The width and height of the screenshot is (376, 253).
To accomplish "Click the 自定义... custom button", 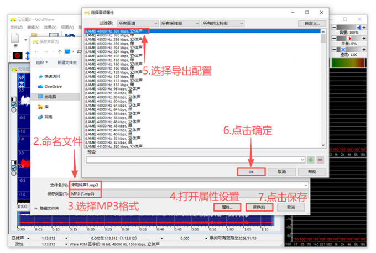I will click(x=312, y=23).
